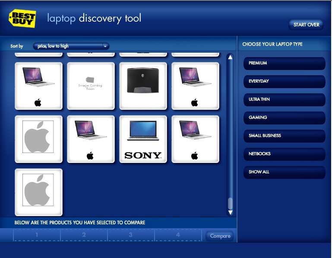Screen dimensions: 332x258
Task: Select the EVERYDAY laptop type
Action: (285, 81)
